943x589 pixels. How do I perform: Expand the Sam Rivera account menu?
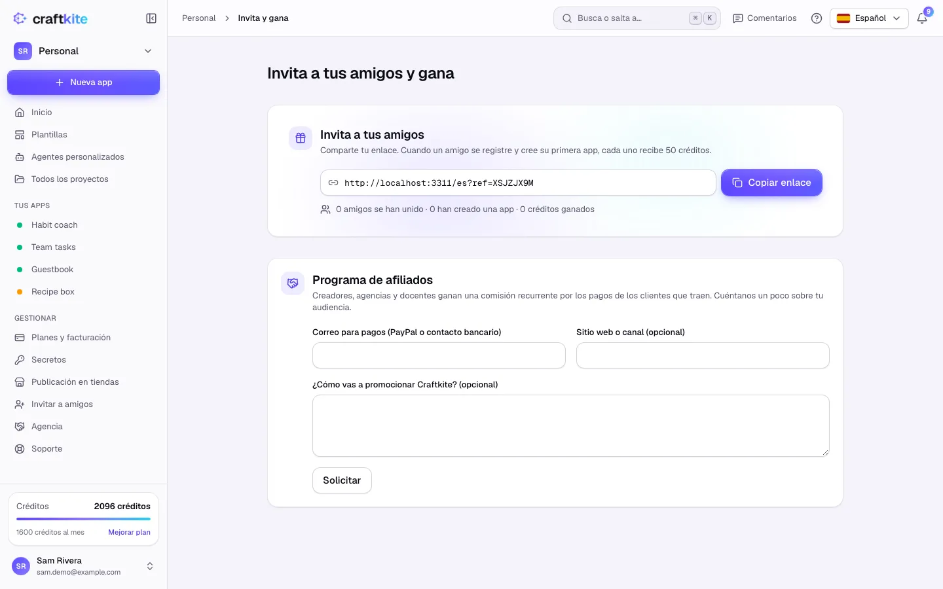point(83,566)
